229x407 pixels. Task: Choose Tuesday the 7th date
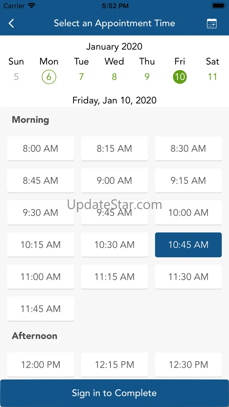pos(81,77)
